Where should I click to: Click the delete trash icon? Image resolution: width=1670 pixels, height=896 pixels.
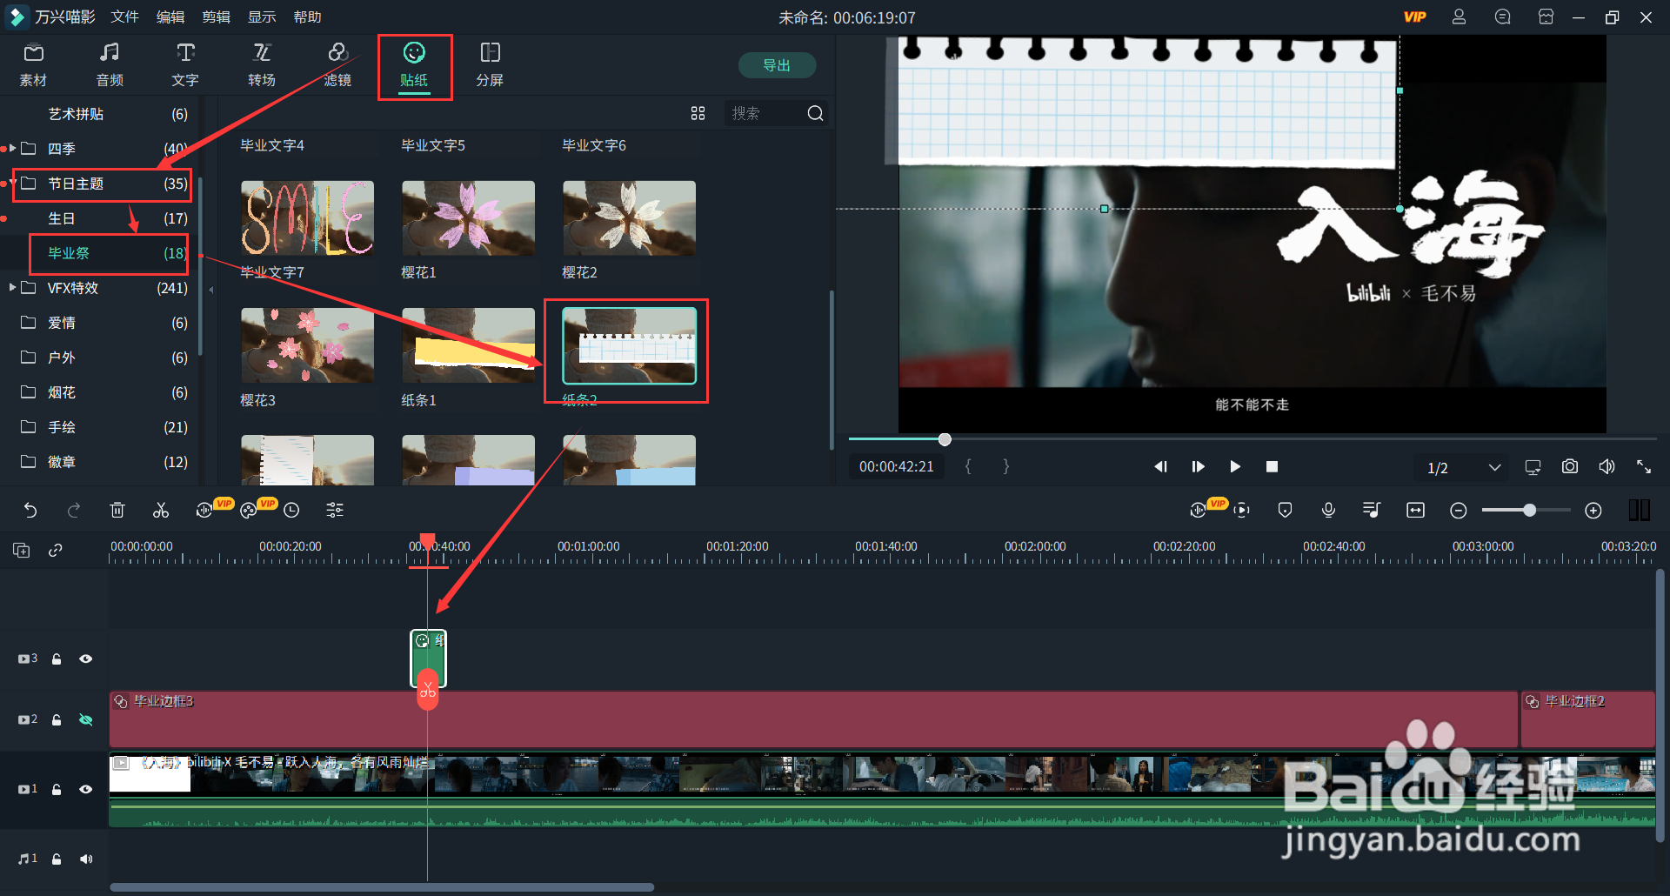click(117, 511)
